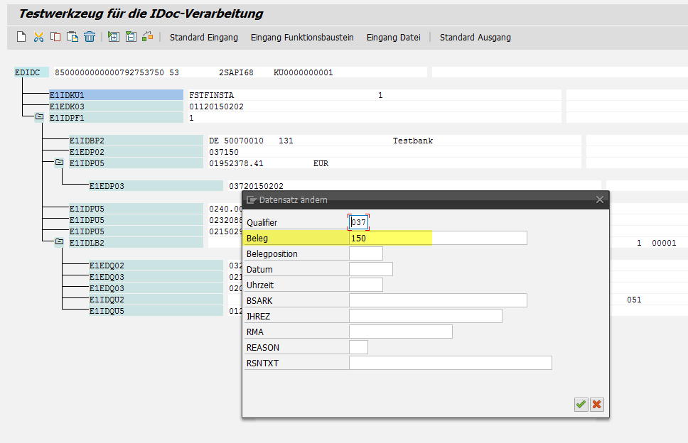Click into the Beleg input field
This screenshot has width=688, height=443.
437,238
